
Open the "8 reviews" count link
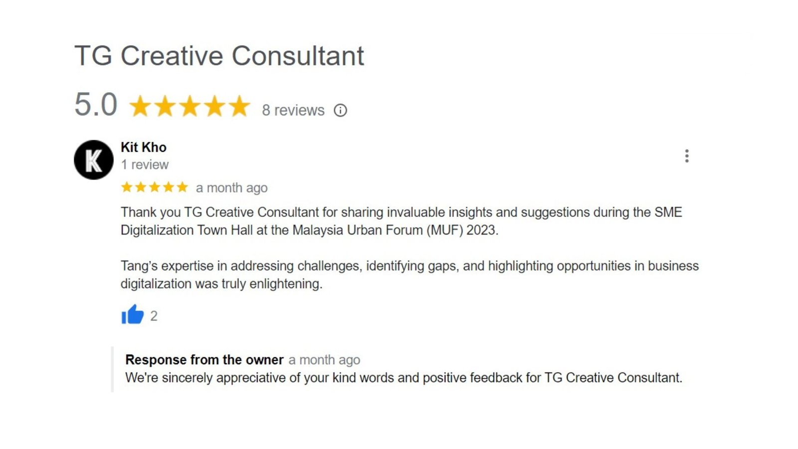pos(293,110)
